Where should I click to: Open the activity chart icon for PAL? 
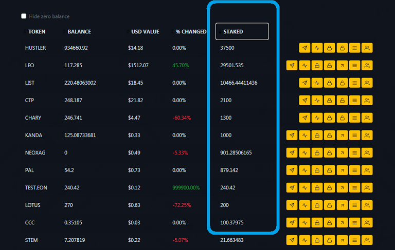click(x=304, y=170)
